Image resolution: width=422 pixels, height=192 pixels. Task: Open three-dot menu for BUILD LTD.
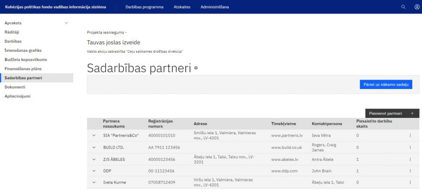click(410, 147)
